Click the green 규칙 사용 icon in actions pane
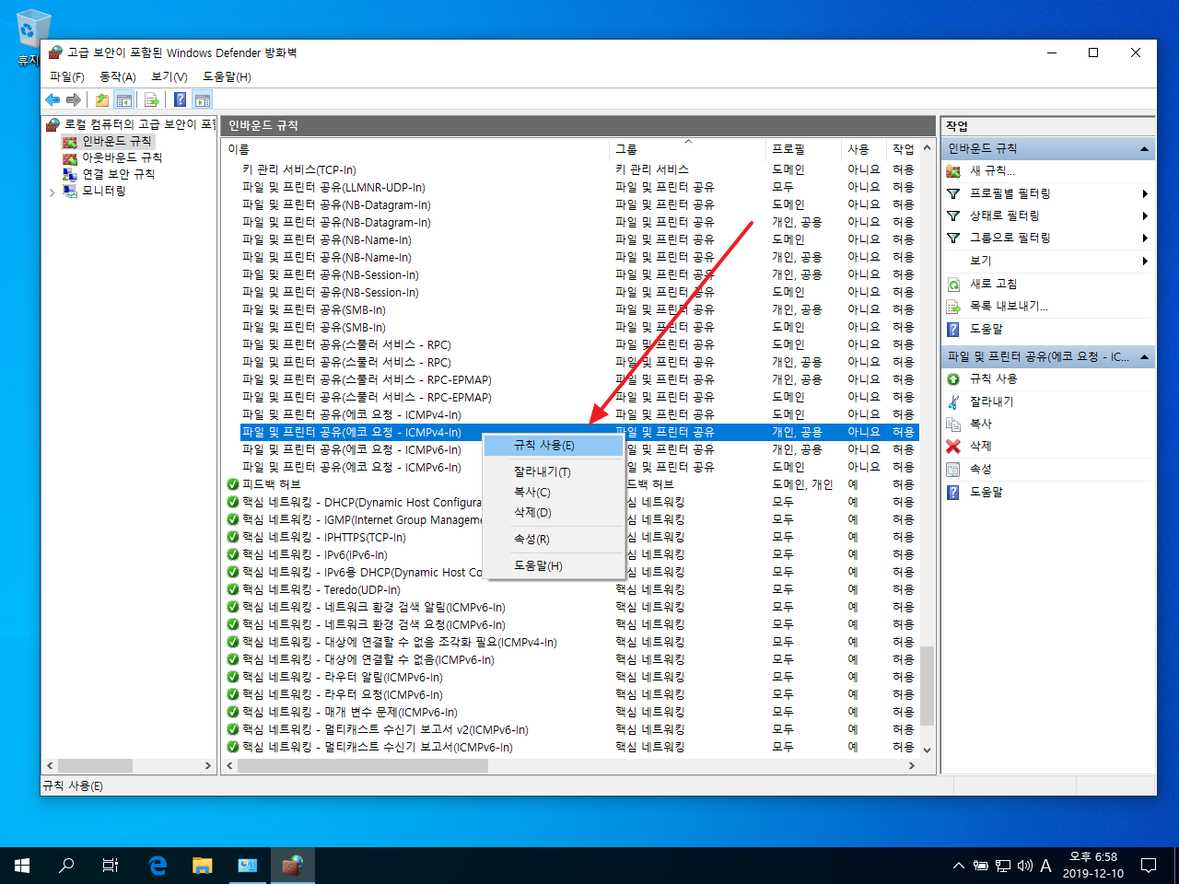 [953, 379]
